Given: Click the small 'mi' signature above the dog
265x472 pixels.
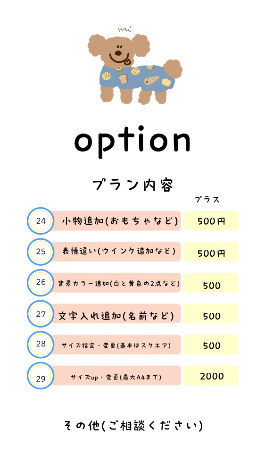Looking at the screenshot, I should coord(125,29).
